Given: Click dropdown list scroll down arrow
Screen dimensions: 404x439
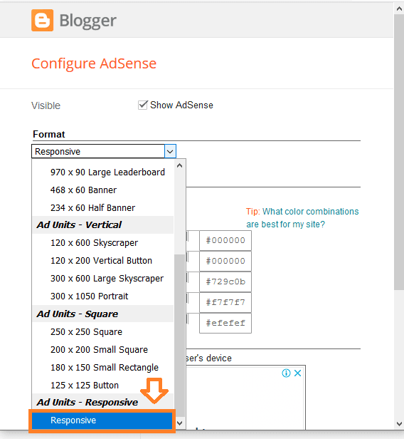Looking at the screenshot, I should (x=180, y=423).
